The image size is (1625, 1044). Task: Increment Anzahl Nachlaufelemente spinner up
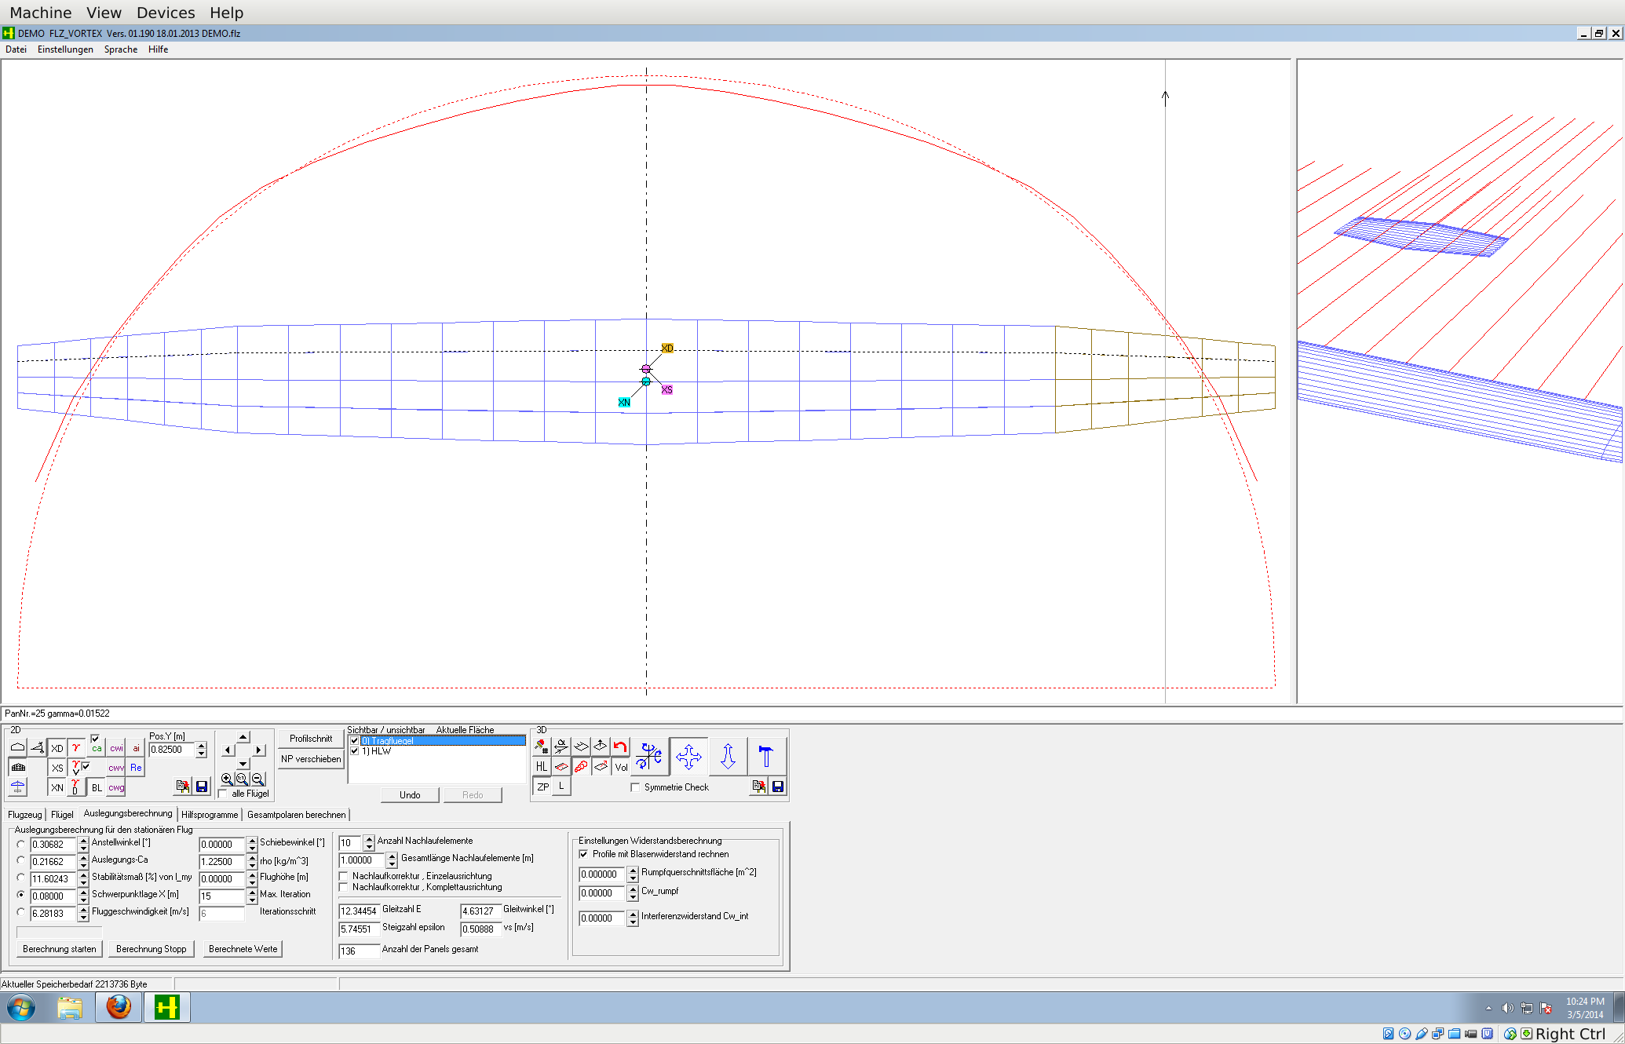[369, 839]
